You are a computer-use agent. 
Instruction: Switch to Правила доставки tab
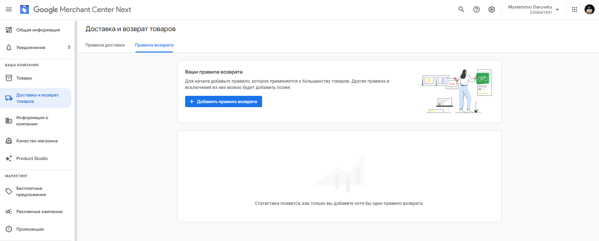[x=105, y=45]
